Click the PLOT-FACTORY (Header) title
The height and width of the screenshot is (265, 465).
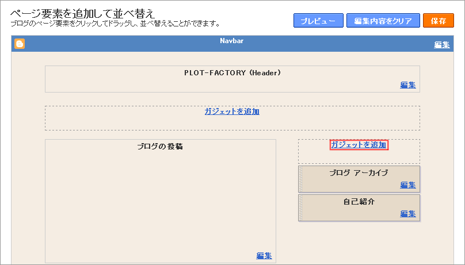232,73
